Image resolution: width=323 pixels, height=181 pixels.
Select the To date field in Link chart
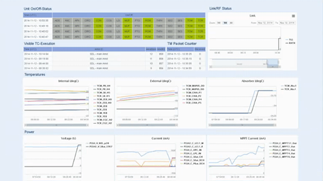coord(287,23)
